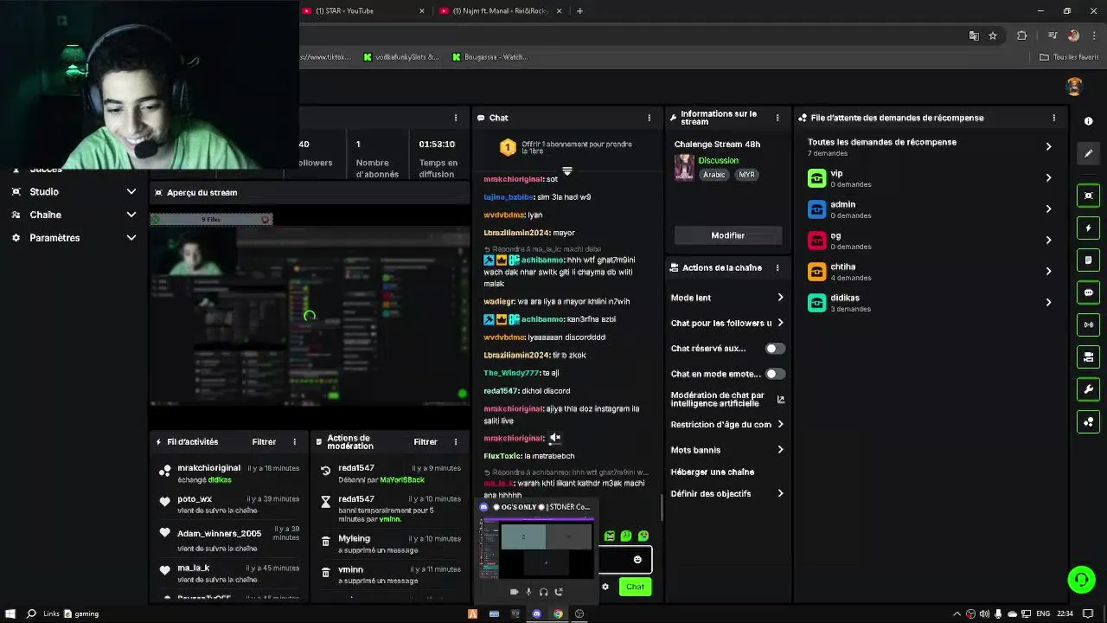Toggle Chat réservé aux switch

point(775,349)
